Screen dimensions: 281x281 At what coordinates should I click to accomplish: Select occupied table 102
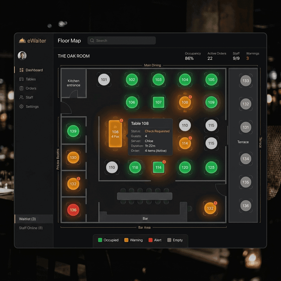click(x=132, y=80)
